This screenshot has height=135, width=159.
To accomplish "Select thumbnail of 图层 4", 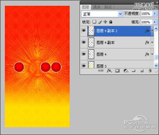I will pos(91,54).
